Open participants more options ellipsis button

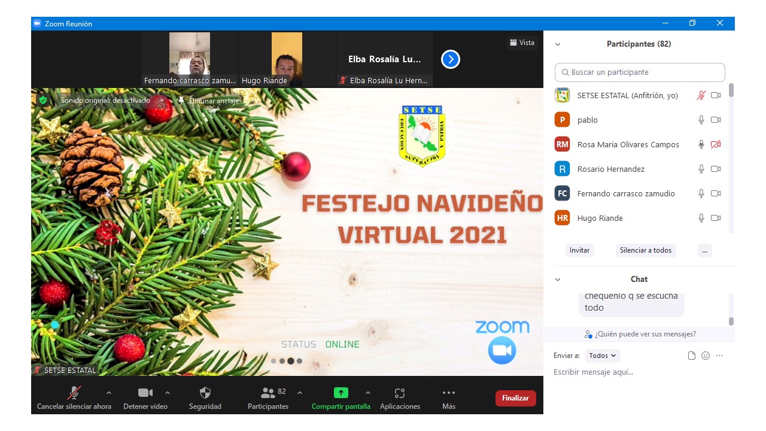click(x=704, y=250)
